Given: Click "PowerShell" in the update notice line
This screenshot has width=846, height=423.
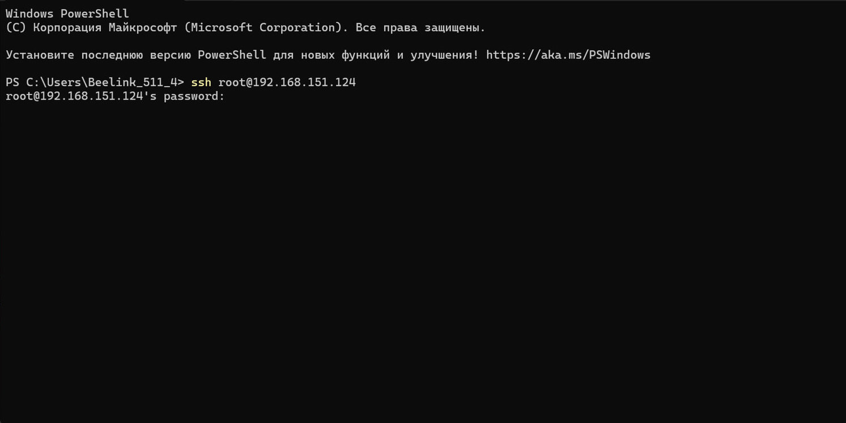Looking at the screenshot, I should (232, 55).
